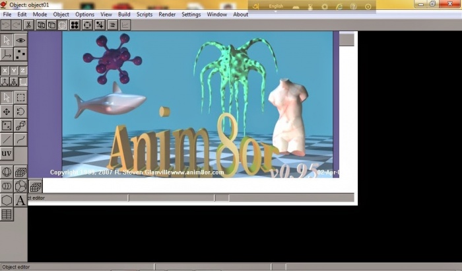This screenshot has height=271, width=462.
Task: Switch to wireframe cube display mode
Action: coord(41,25)
